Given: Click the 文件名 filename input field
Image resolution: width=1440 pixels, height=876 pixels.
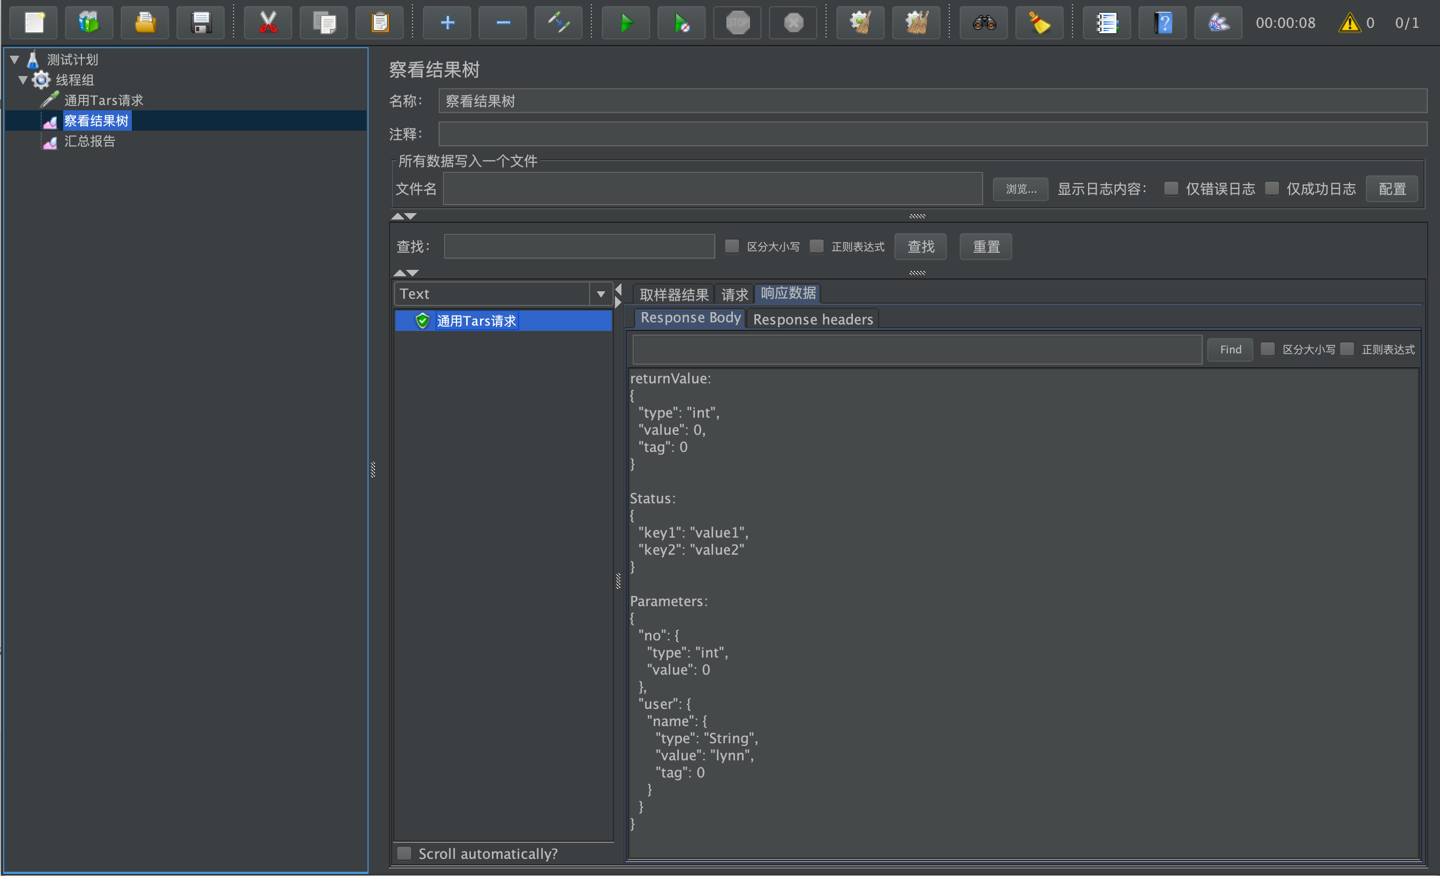Looking at the screenshot, I should click(712, 189).
